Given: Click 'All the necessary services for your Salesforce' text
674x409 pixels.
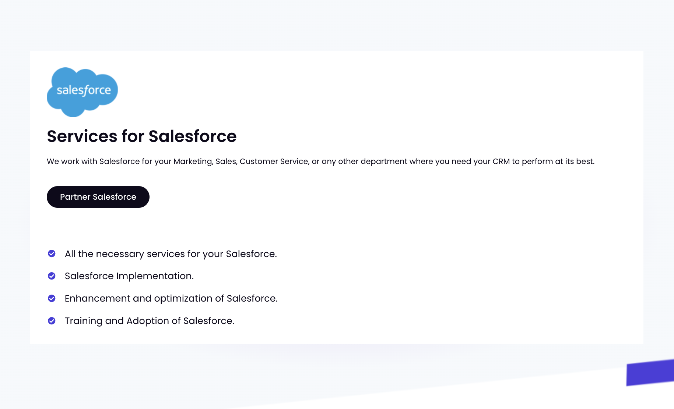Looking at the screenshot, I should point(171,254).
